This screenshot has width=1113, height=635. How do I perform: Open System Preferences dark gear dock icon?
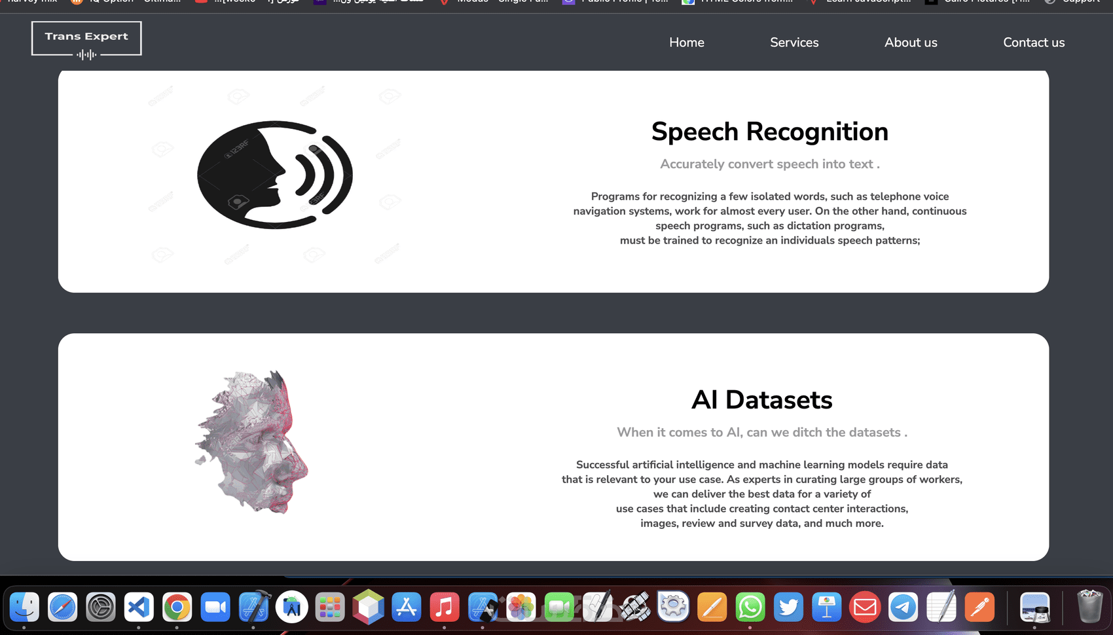101,607
